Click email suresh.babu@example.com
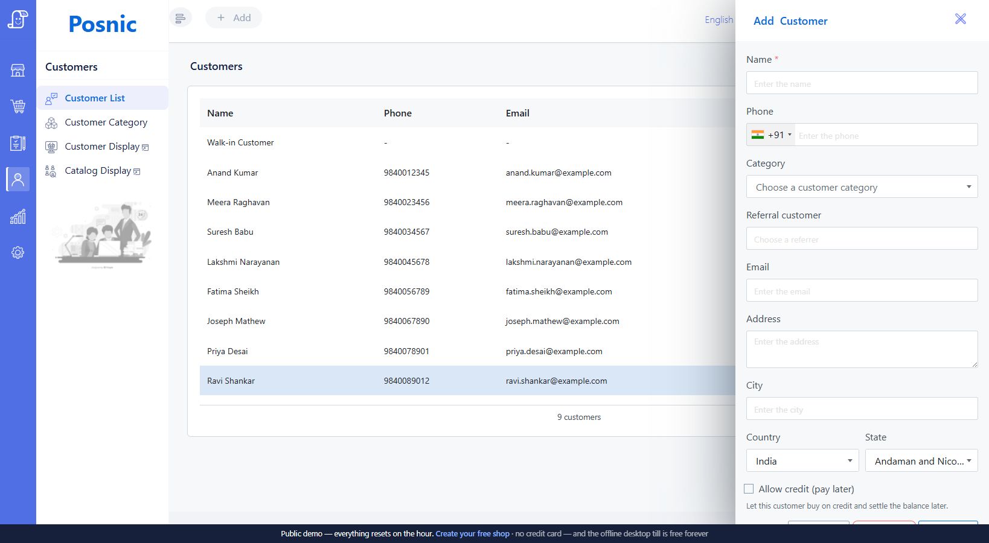 point(557,232)
